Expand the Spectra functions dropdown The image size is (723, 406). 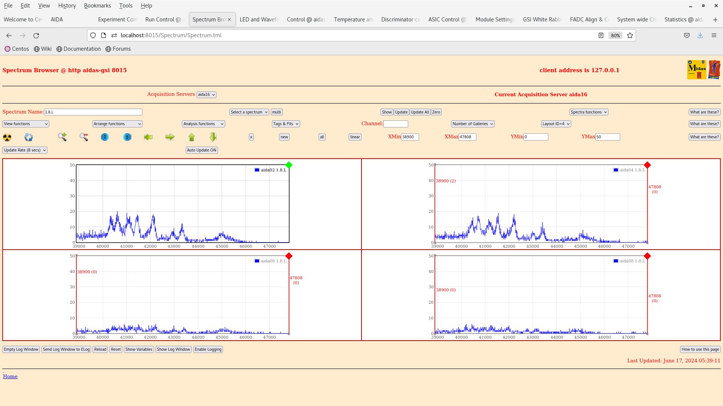(x=589, y=112)
